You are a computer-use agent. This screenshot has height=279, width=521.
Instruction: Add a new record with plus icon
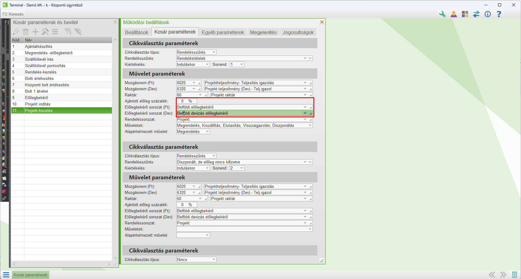click(35, 32)
